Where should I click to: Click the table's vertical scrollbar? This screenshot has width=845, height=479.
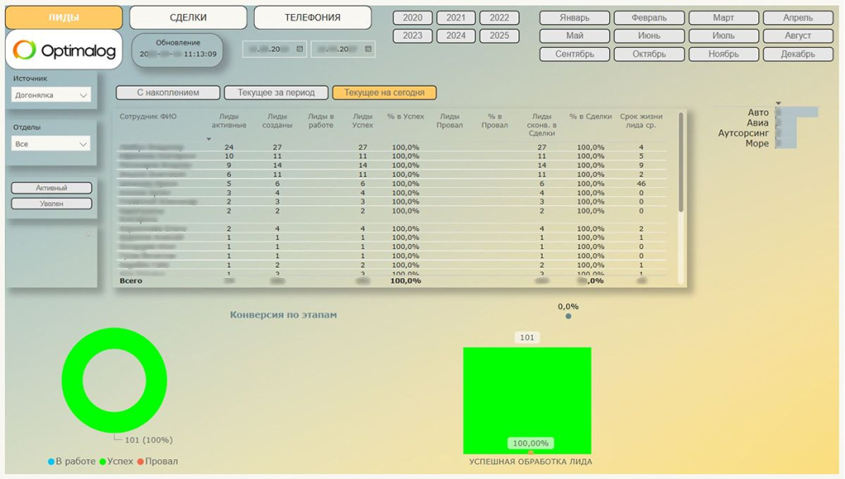tap(681, 165)
